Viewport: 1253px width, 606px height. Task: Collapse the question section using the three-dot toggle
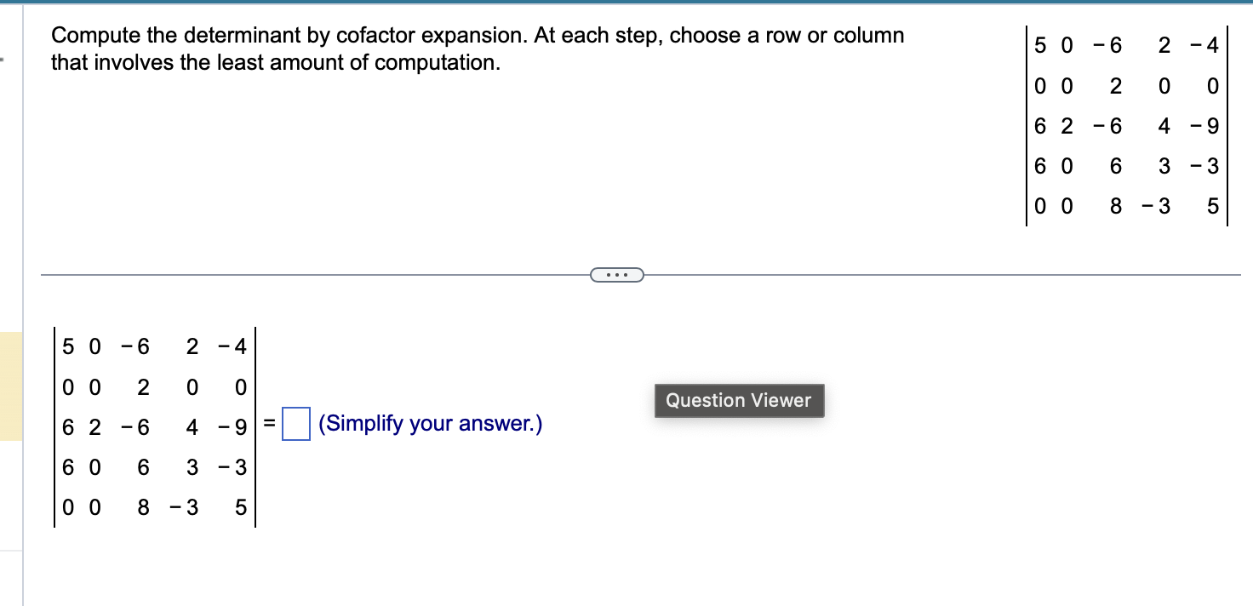pos(616,274)
